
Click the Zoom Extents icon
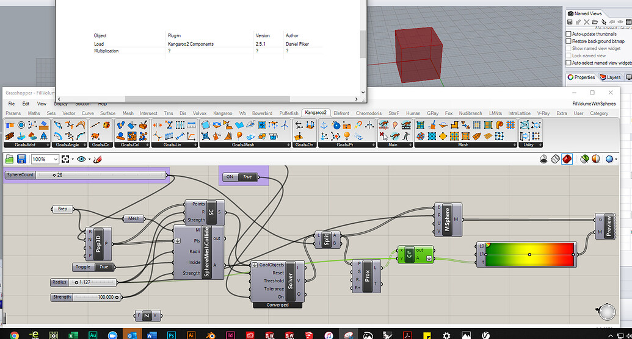tap(65, 159)
